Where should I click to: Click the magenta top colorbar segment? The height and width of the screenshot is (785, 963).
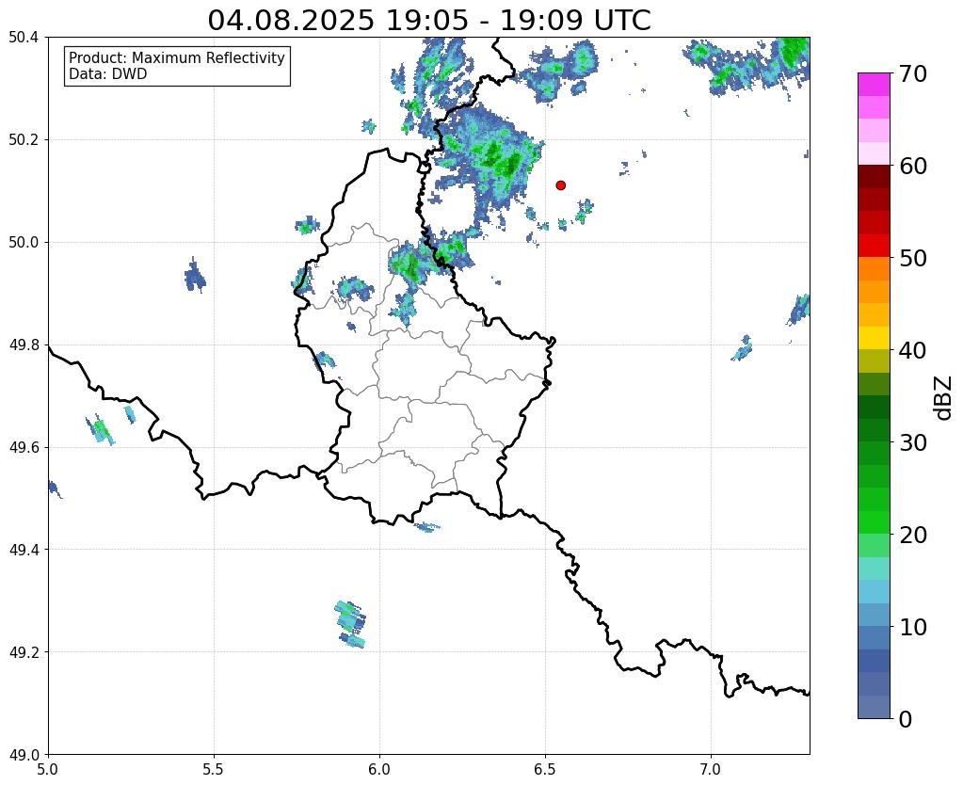point(874,85)
